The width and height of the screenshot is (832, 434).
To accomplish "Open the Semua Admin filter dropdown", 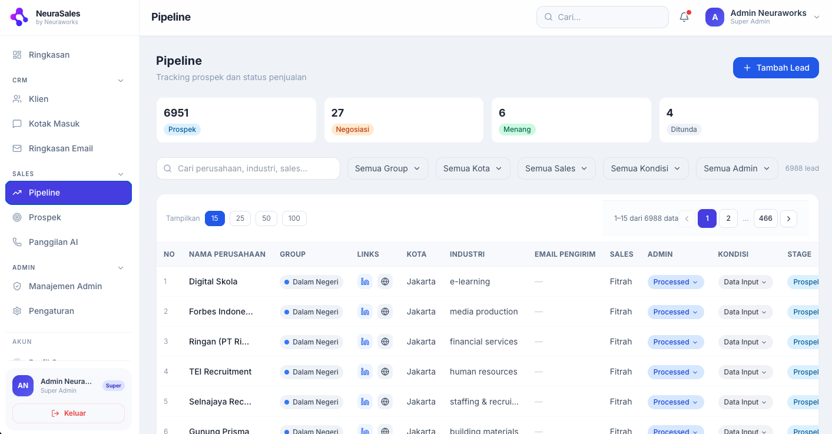I will click(x=737, y=168).
